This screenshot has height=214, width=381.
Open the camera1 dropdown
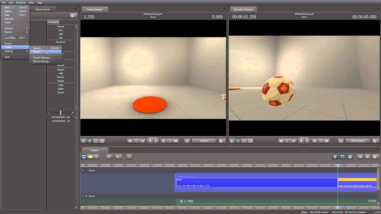[x=204, y=141]
